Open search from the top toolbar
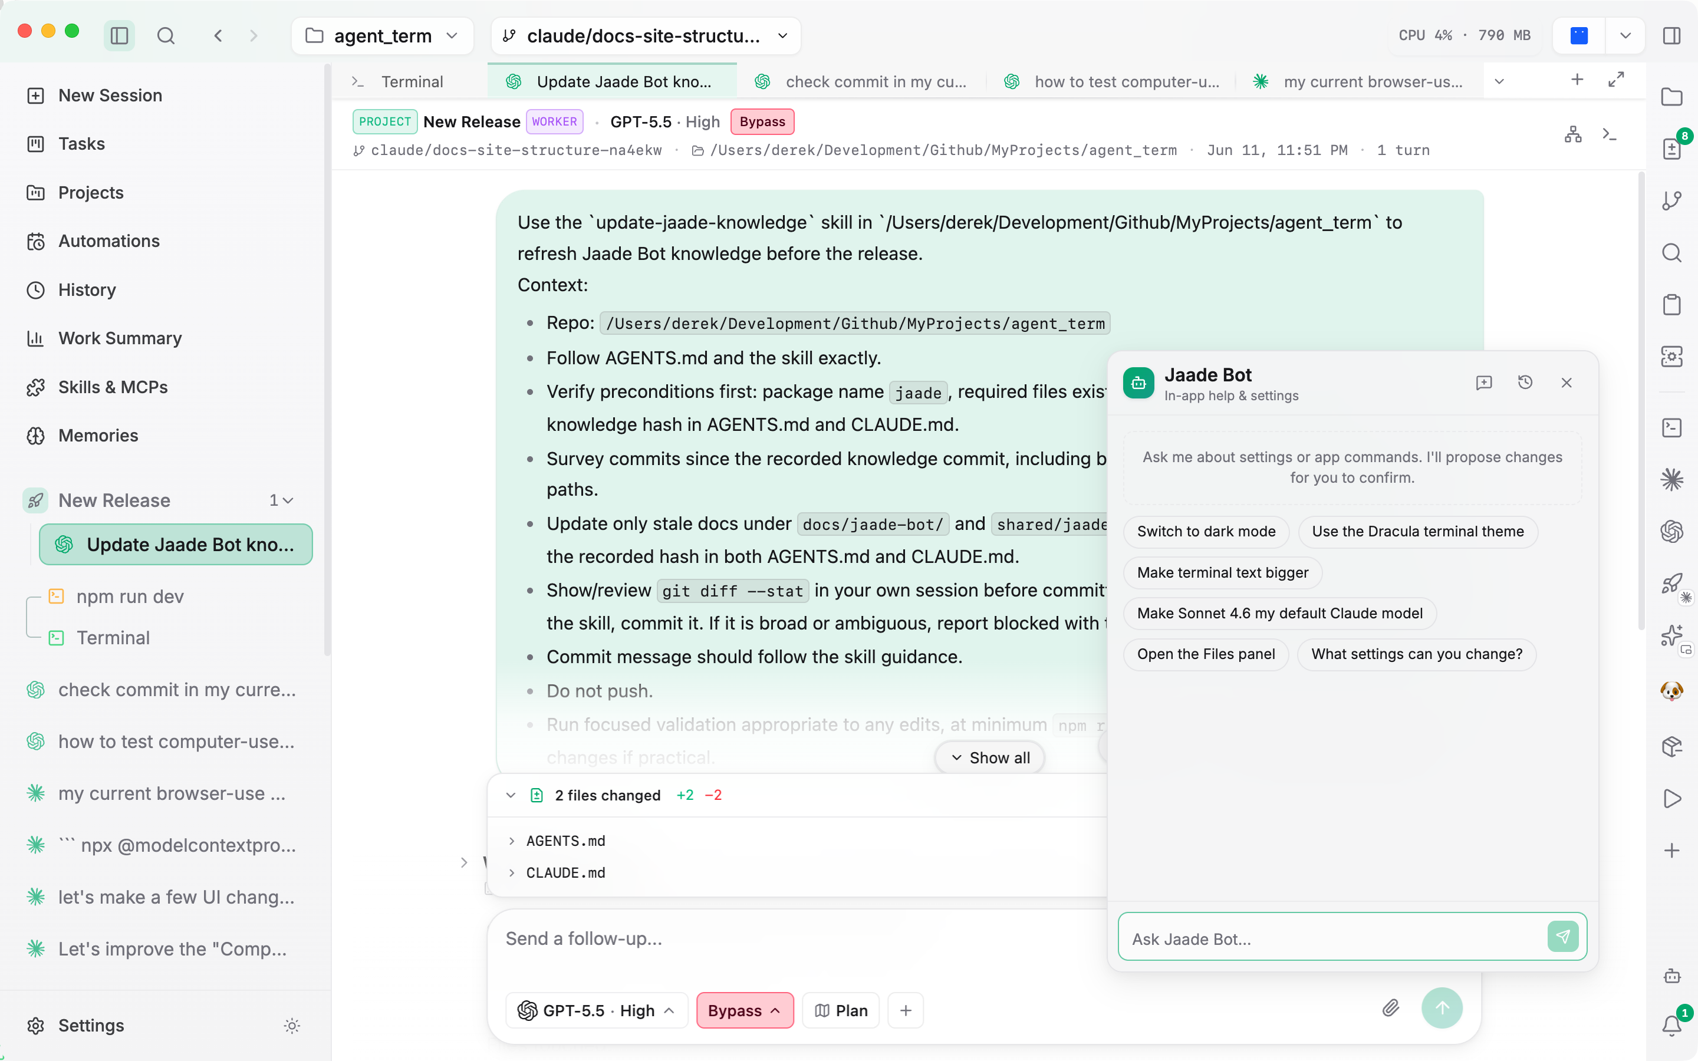The image size is (1698, 1061). pos(166,35)
